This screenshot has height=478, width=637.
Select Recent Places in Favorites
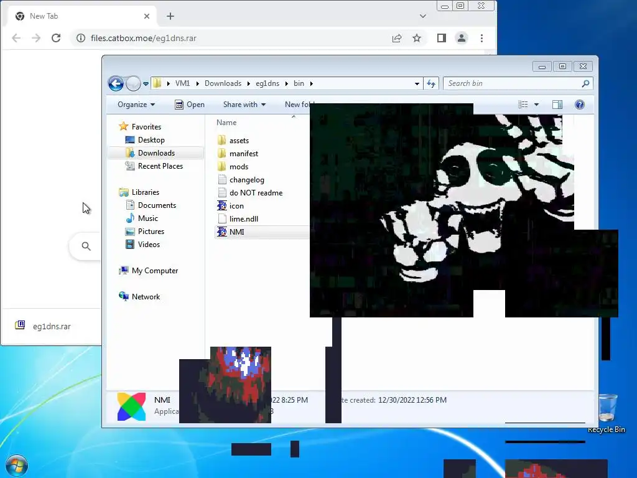160,166
